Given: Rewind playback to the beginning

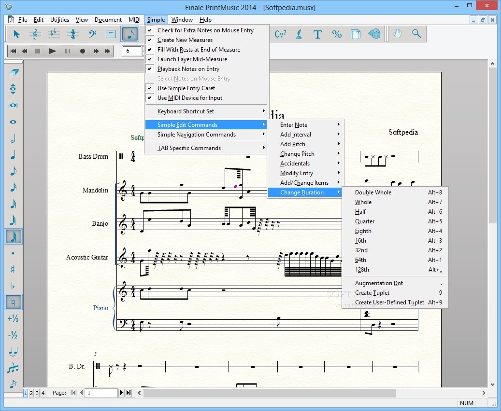Looking at the screenshot, I should (x=13, y=51).
